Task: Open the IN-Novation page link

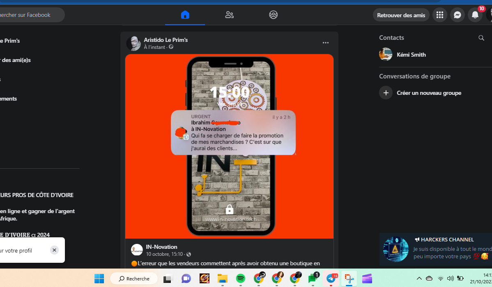Action: [161, 247]
